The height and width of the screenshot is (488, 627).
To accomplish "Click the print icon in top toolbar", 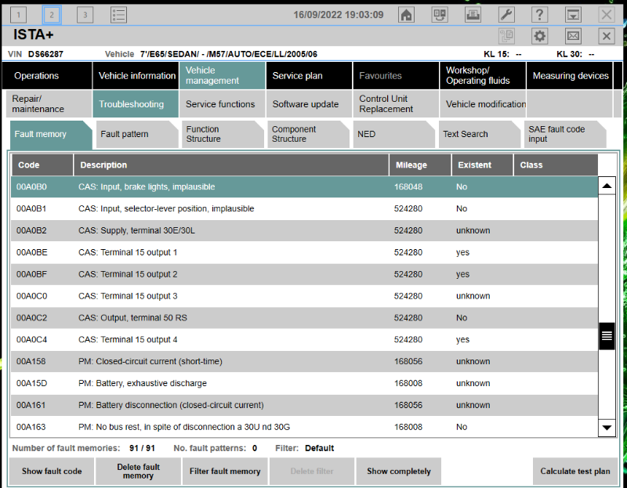I will (x=473, y=15).
